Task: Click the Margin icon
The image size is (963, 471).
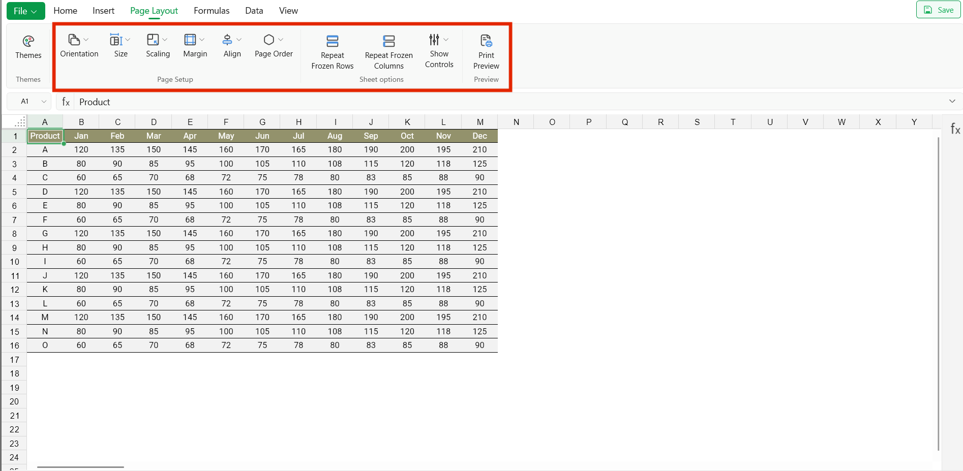Action: click(190, 40)
